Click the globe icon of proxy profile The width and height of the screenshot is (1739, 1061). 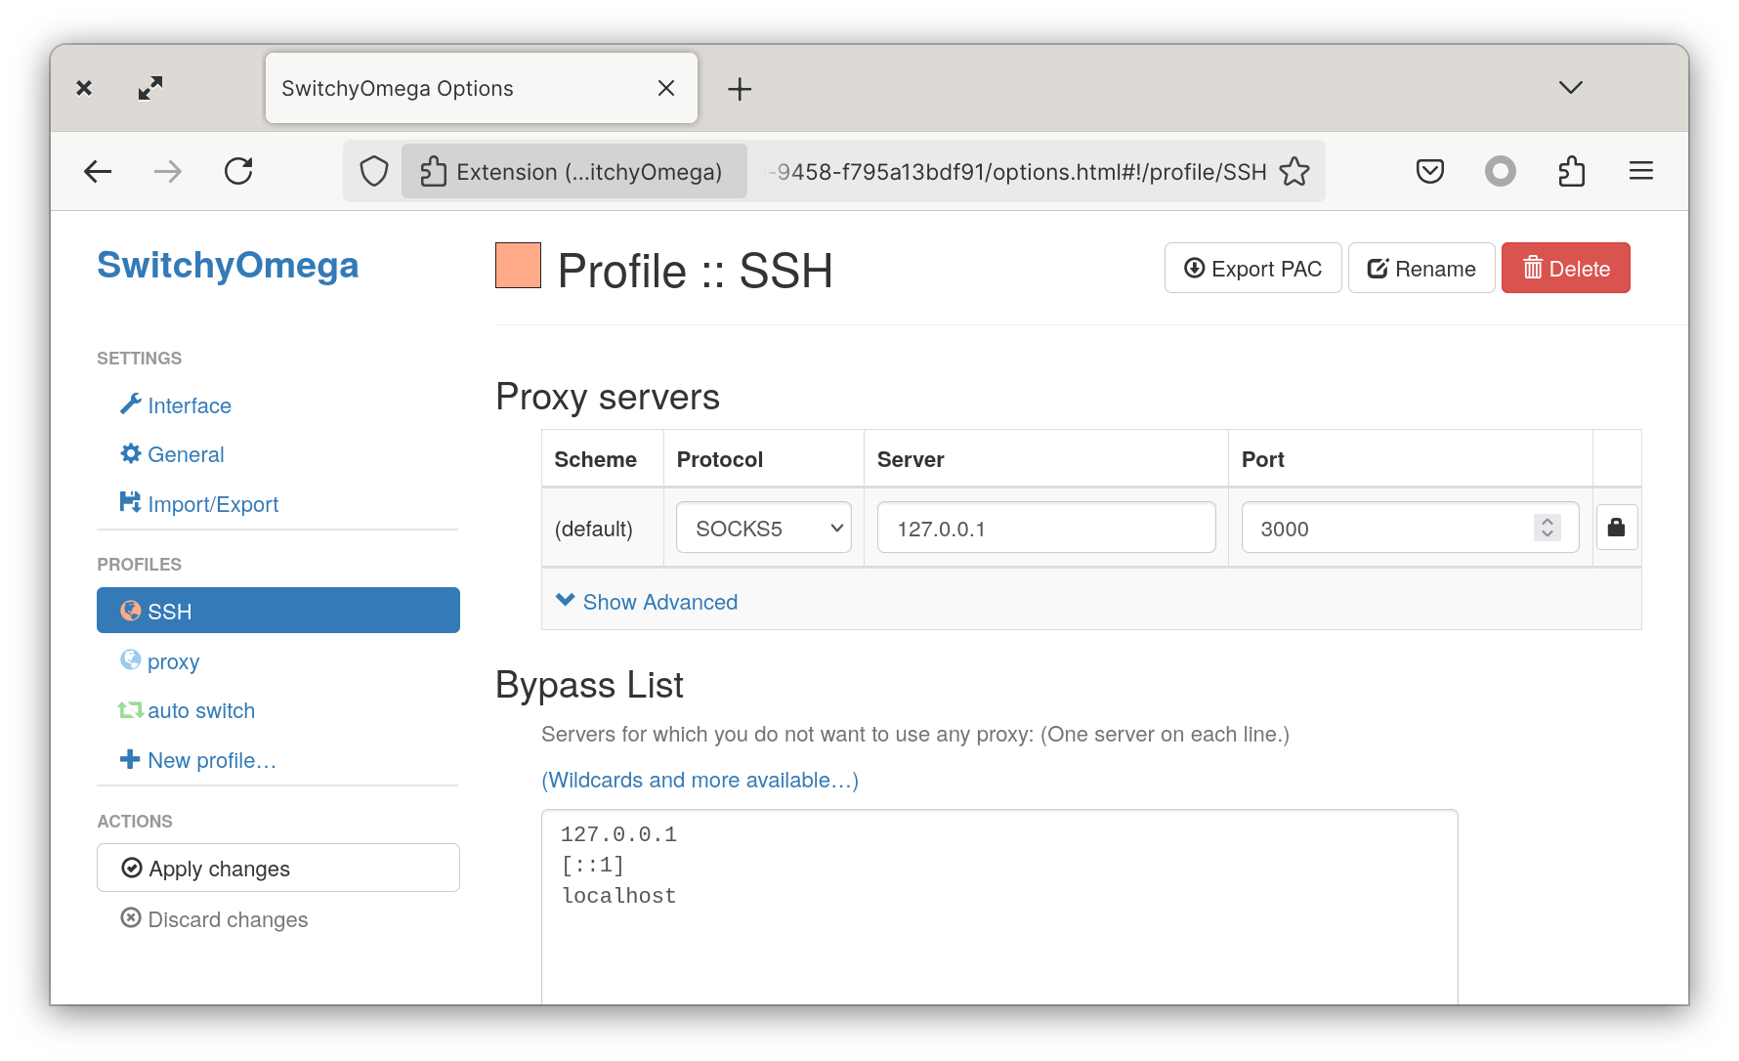131,660
